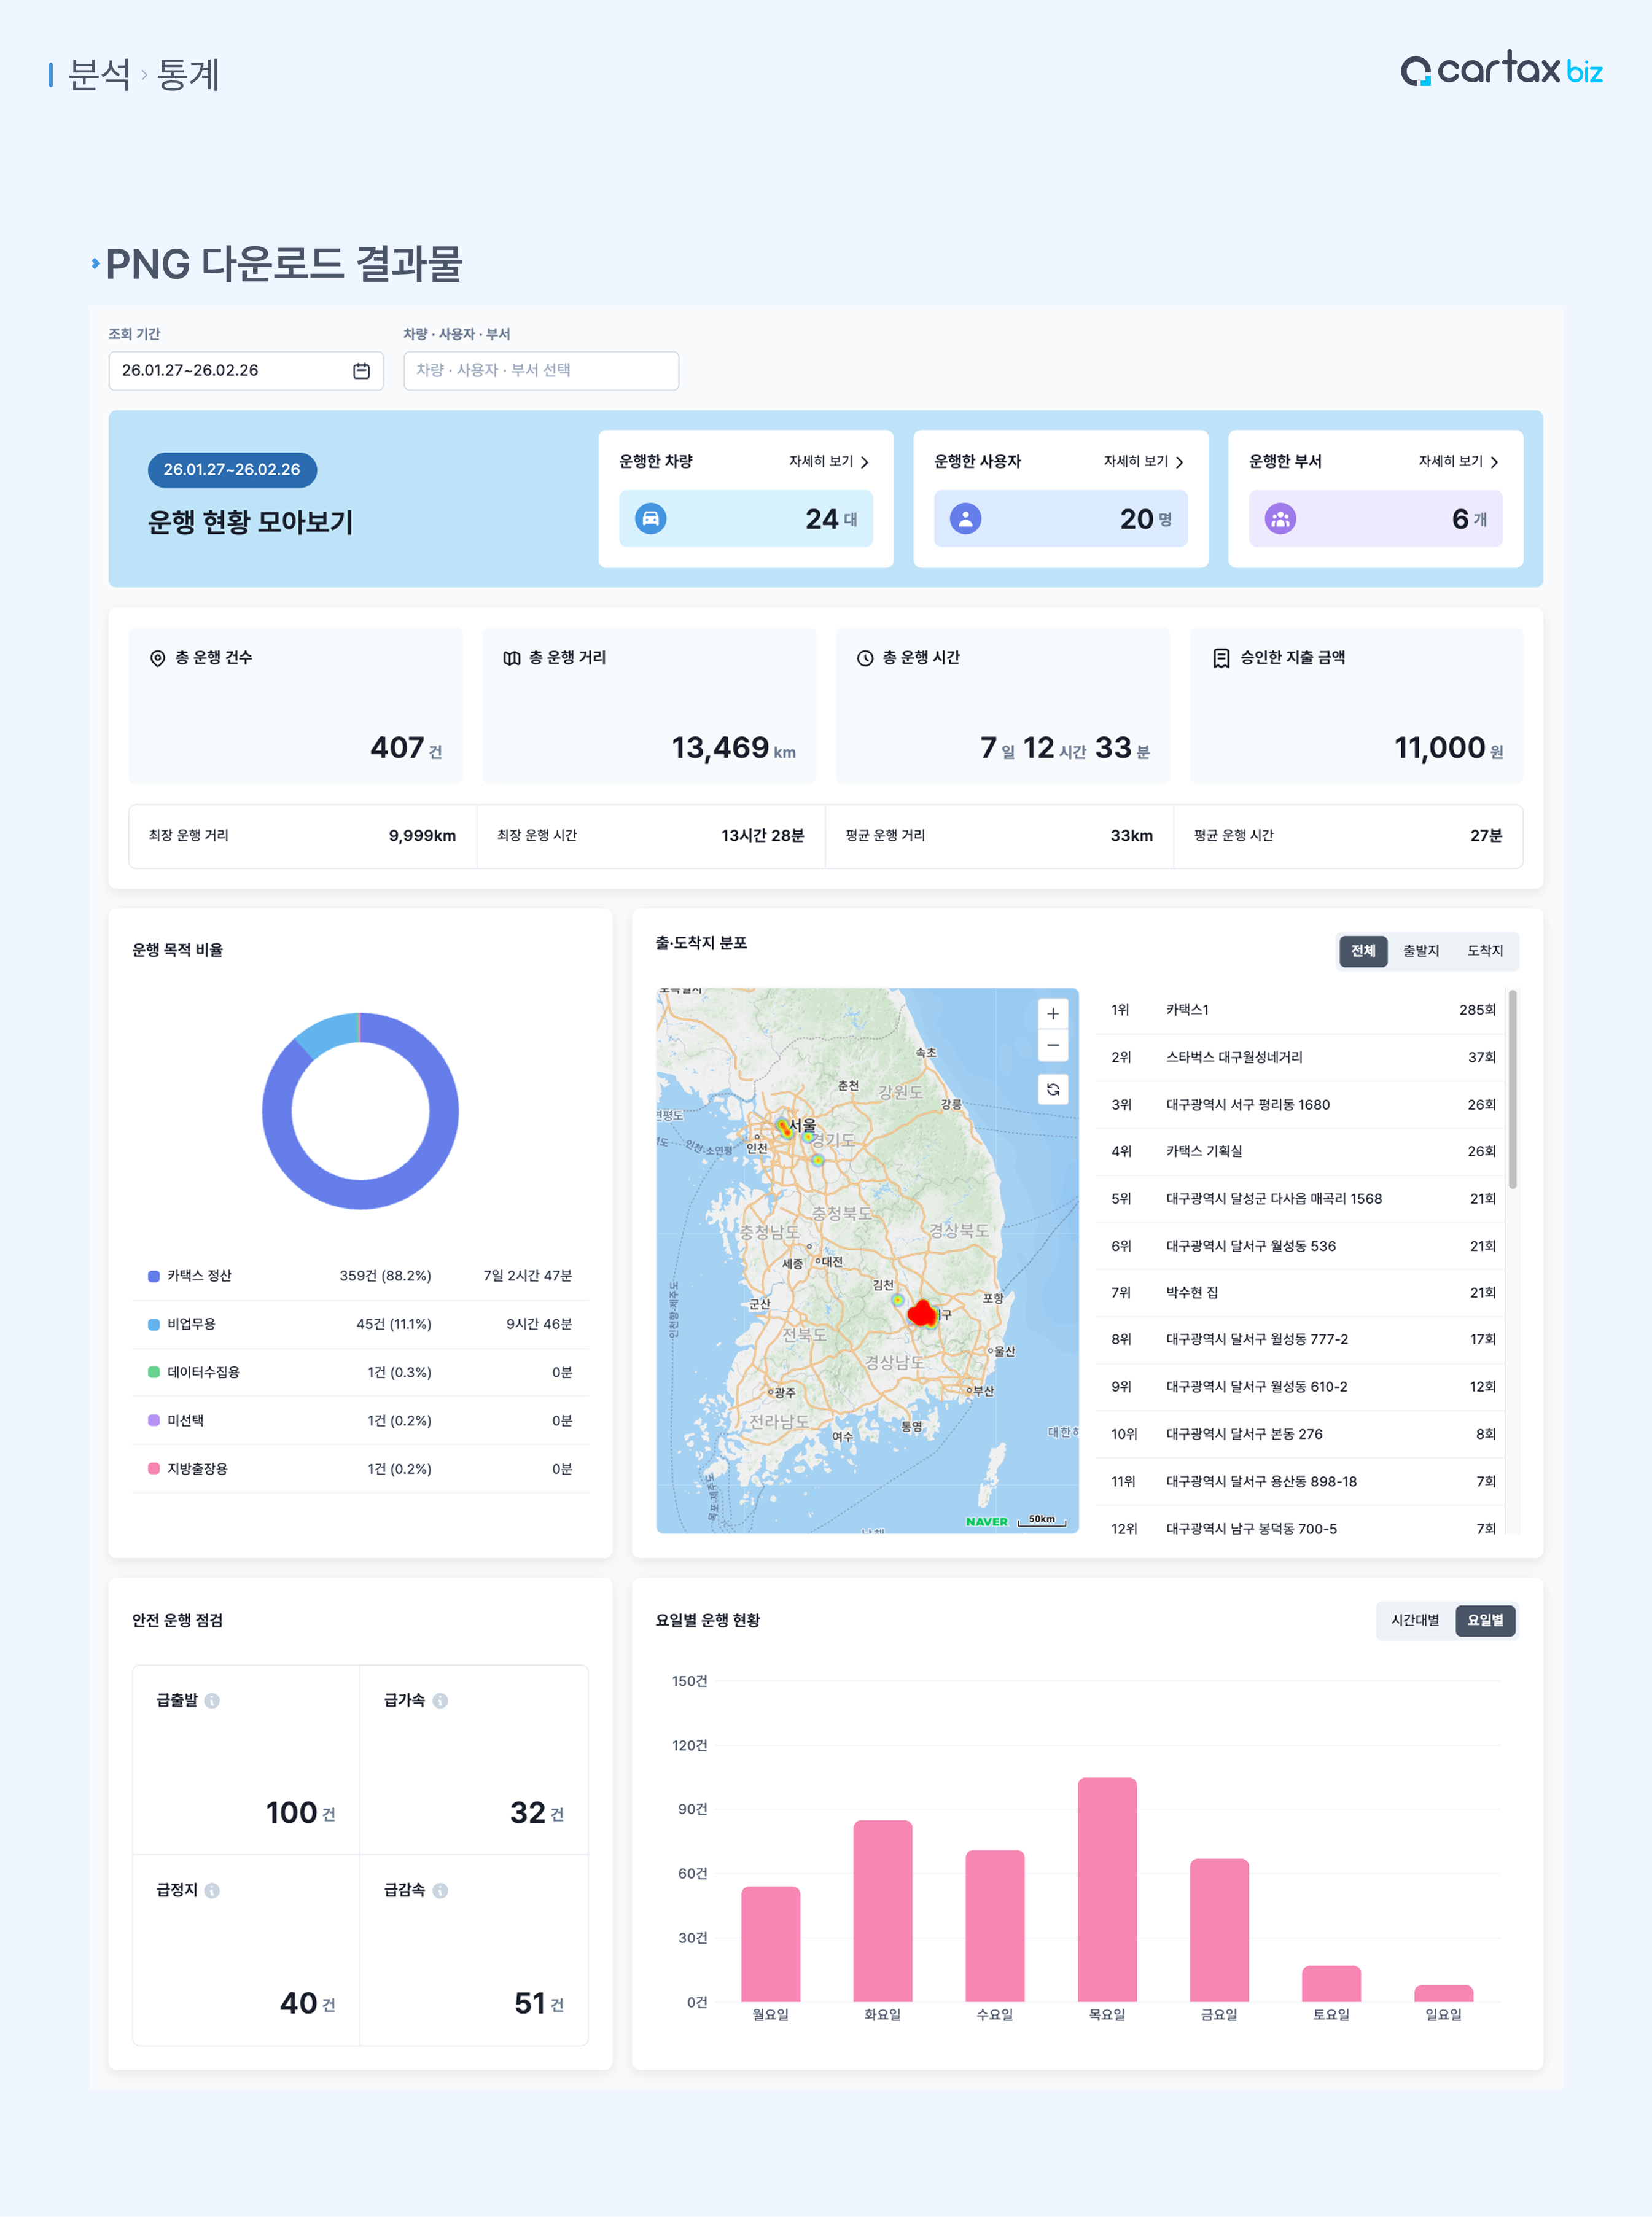
Task: Click info icon next to 급정지
Action: pos(212,1891)
